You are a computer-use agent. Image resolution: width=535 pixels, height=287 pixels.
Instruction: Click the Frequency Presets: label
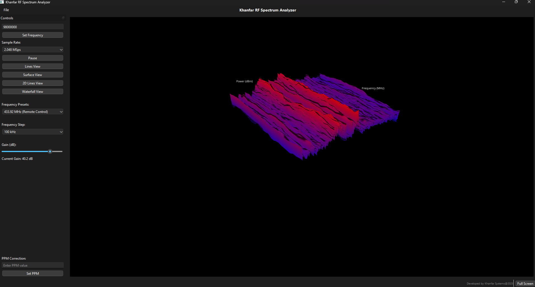click(x=15, y=105)
